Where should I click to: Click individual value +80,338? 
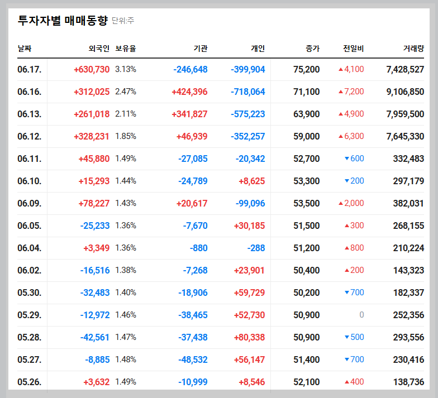click(249, 337)
